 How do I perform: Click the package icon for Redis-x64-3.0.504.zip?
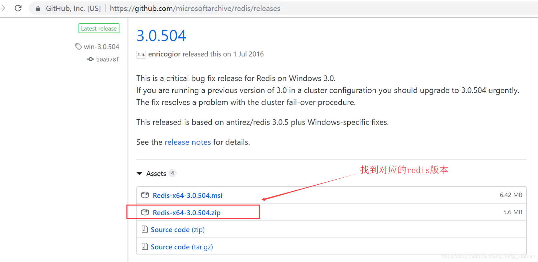point(145,212)
